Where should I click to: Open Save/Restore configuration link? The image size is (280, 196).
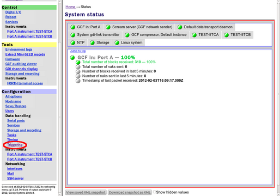16,106
